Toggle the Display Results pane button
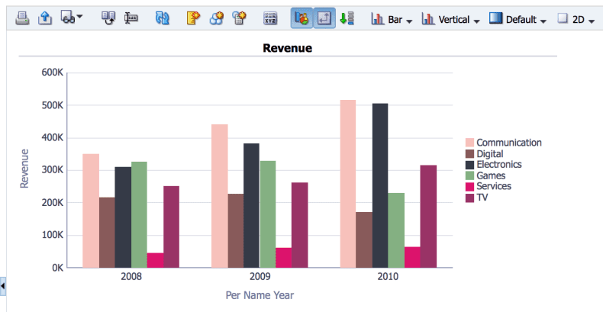 point(301,18)
